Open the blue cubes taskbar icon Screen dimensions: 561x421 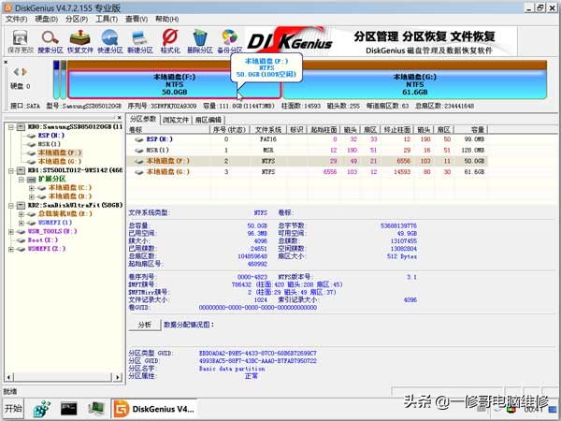42,409
